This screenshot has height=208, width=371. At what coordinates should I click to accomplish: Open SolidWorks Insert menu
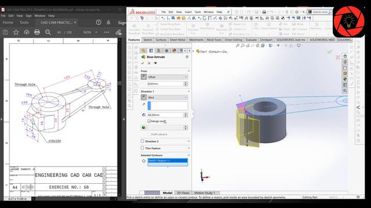pyautogui.click(x=188, y=12)
